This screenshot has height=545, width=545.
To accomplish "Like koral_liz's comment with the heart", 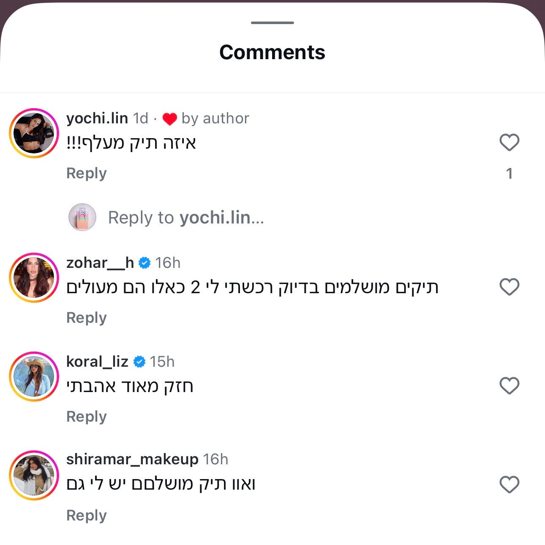I will [x=509, y=386].
